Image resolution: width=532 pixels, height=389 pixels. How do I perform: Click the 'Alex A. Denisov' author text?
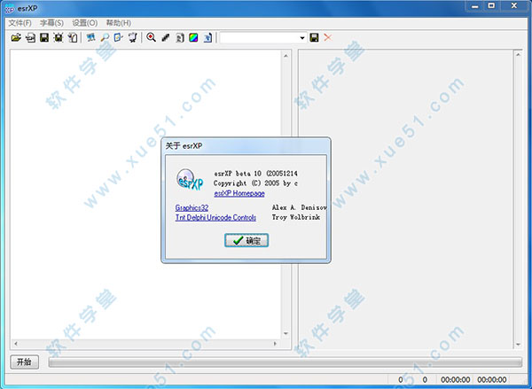coord(300,207)
